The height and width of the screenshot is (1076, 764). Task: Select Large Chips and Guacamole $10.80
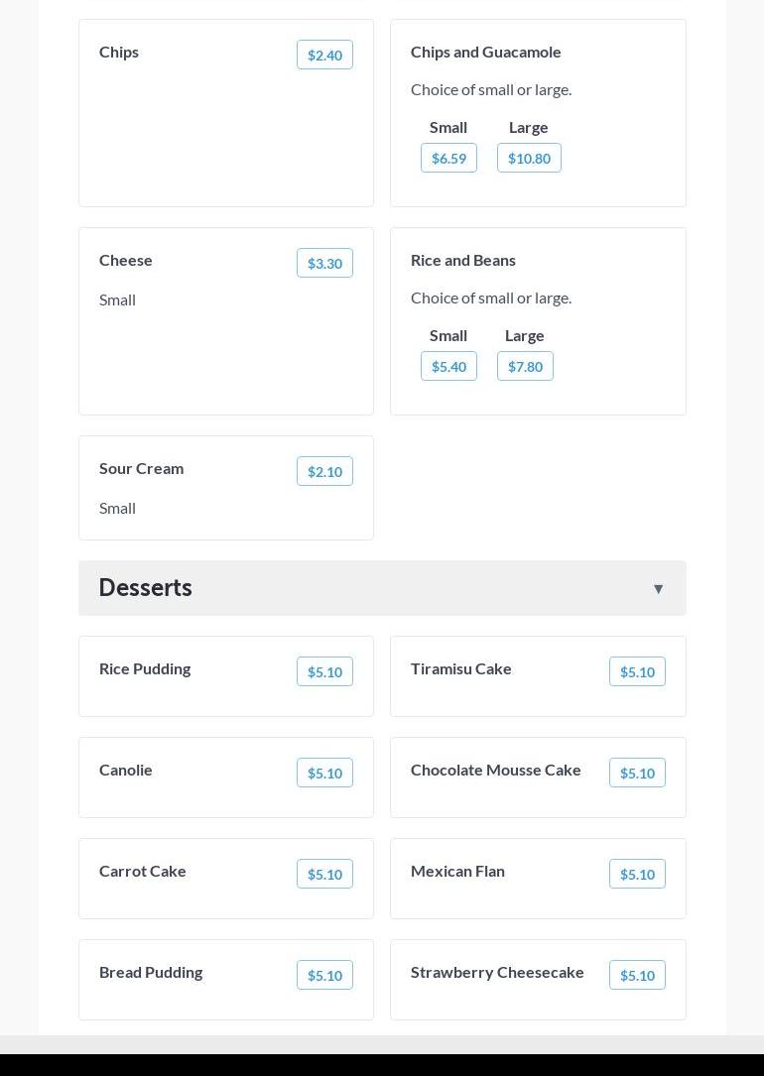529,158
